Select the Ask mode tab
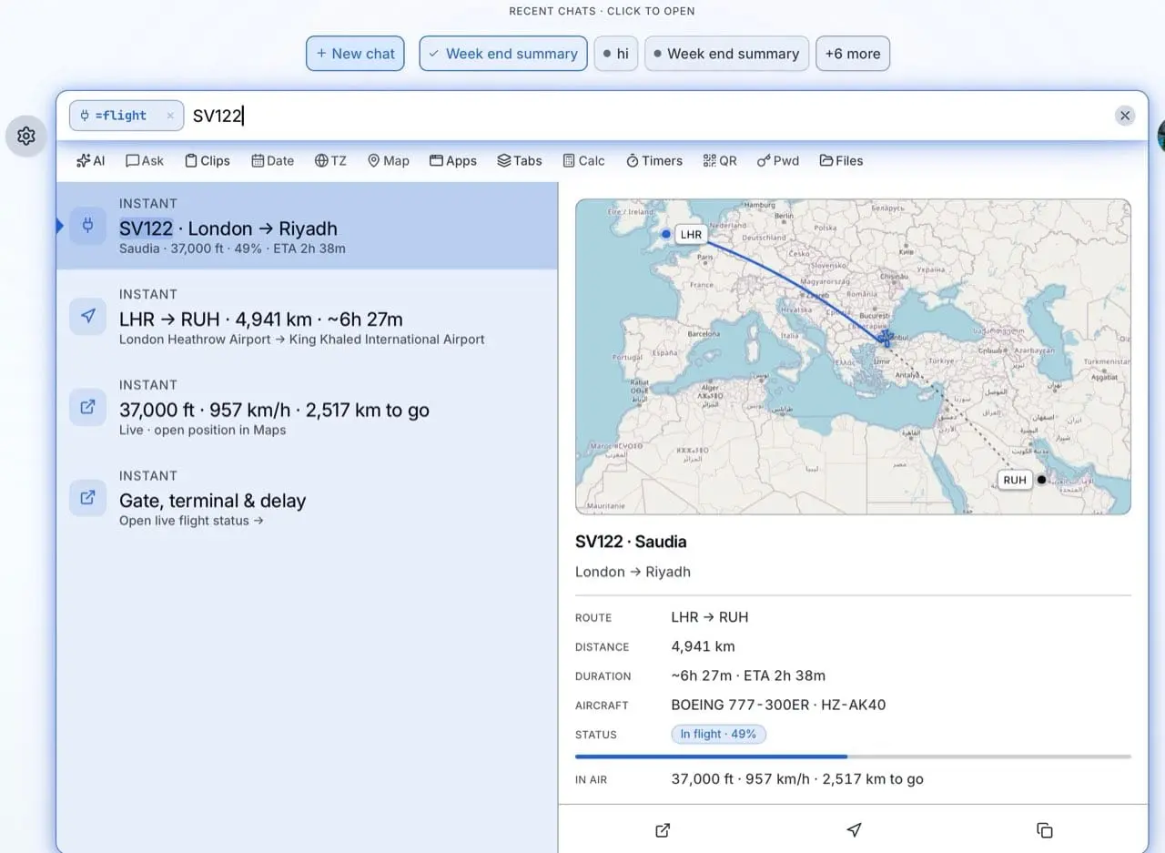Image resolution: width=1165 pixels, height=853 pixels. [x=145, y=160]
